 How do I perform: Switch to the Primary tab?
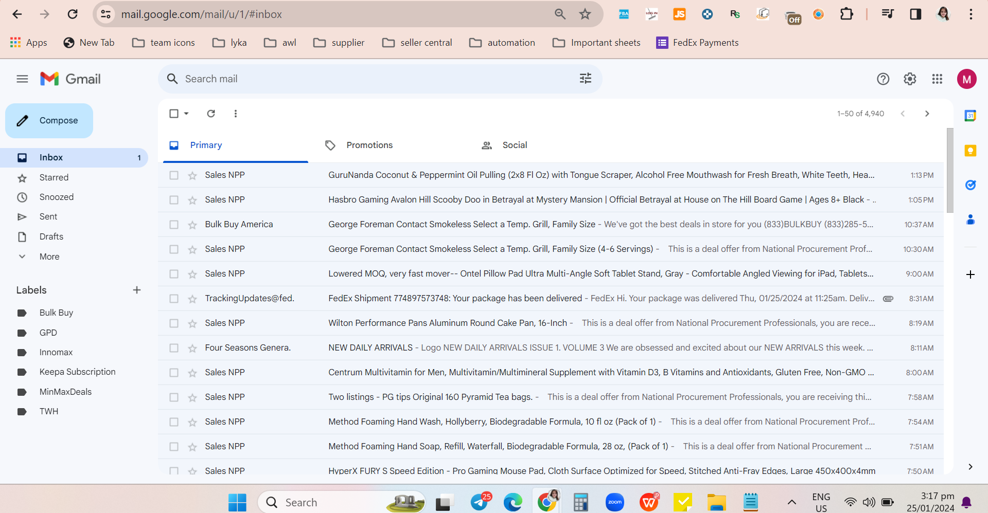tap(236, 145)
